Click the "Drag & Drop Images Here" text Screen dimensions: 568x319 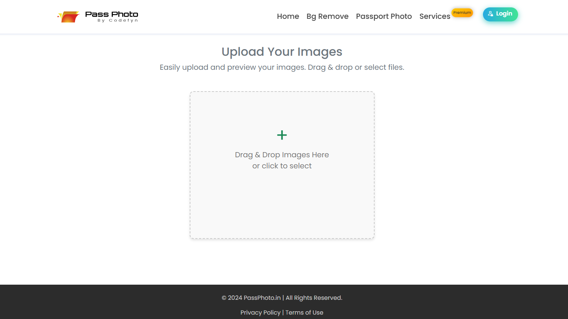[282, 155]
